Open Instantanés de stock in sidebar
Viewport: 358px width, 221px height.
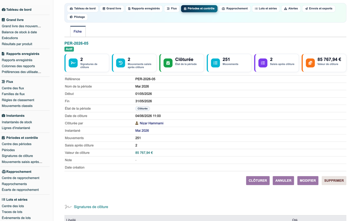click(17, 122)
